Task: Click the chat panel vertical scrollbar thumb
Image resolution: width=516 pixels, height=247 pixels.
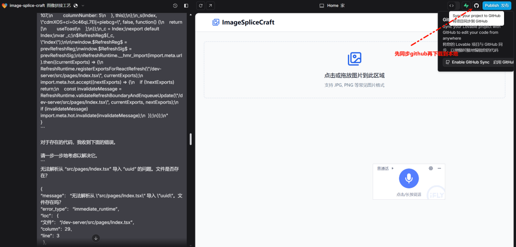Action: (x=191, y=139)
